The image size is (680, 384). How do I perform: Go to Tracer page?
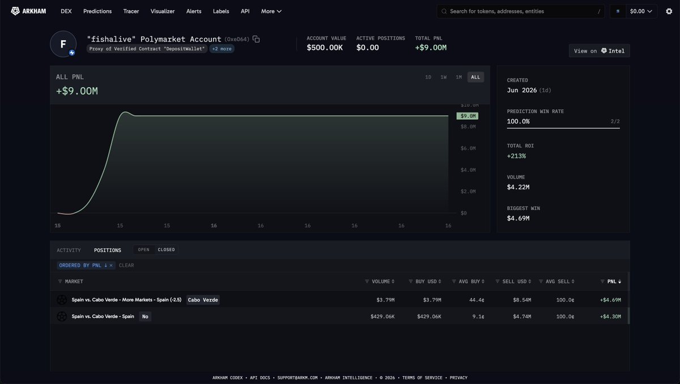coord(131,11)
